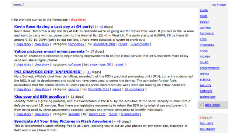Click 'digg story' under PS3 graphics story
The width and height of the screenshot is (236, 133).
click(x=24, y=89)
